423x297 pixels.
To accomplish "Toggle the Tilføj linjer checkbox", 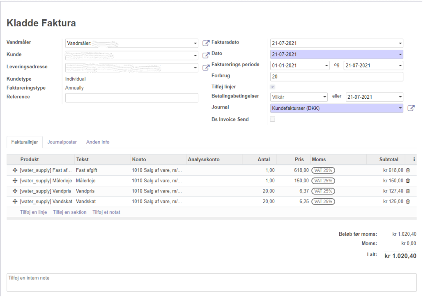I will coord(272,87).
